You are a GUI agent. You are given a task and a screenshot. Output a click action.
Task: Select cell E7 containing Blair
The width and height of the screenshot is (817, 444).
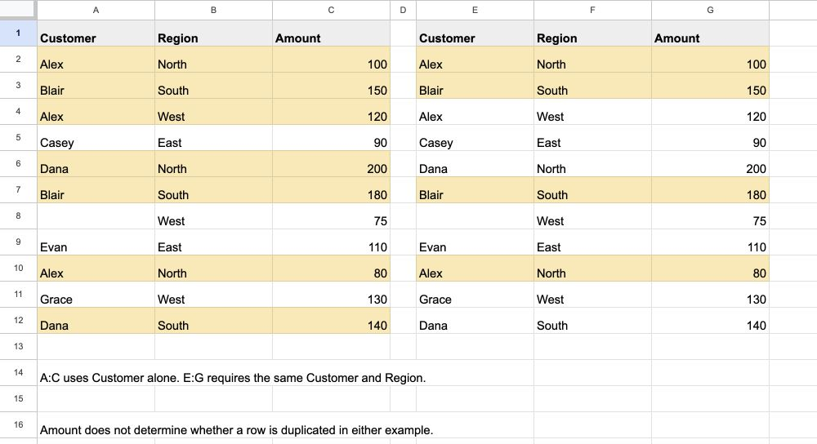(475, 190)
